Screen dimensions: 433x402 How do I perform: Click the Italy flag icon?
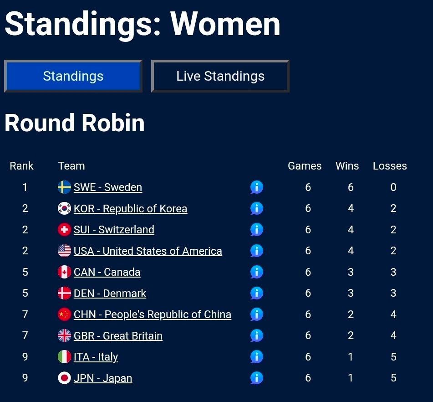tap(65, 357)
